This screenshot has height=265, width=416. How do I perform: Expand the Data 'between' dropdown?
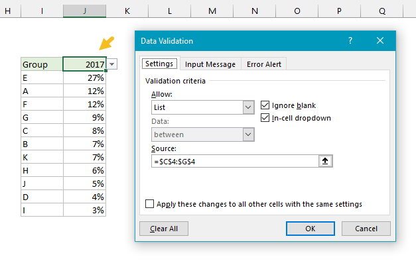(248, 134)
